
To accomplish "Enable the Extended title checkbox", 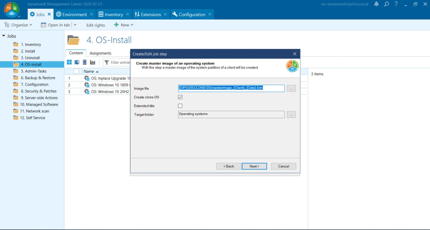I will 180,106.
